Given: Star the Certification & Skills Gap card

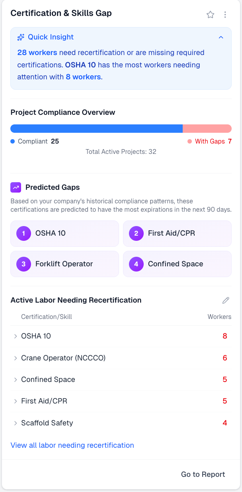Looking at the screenshot, I should point(210,15).
